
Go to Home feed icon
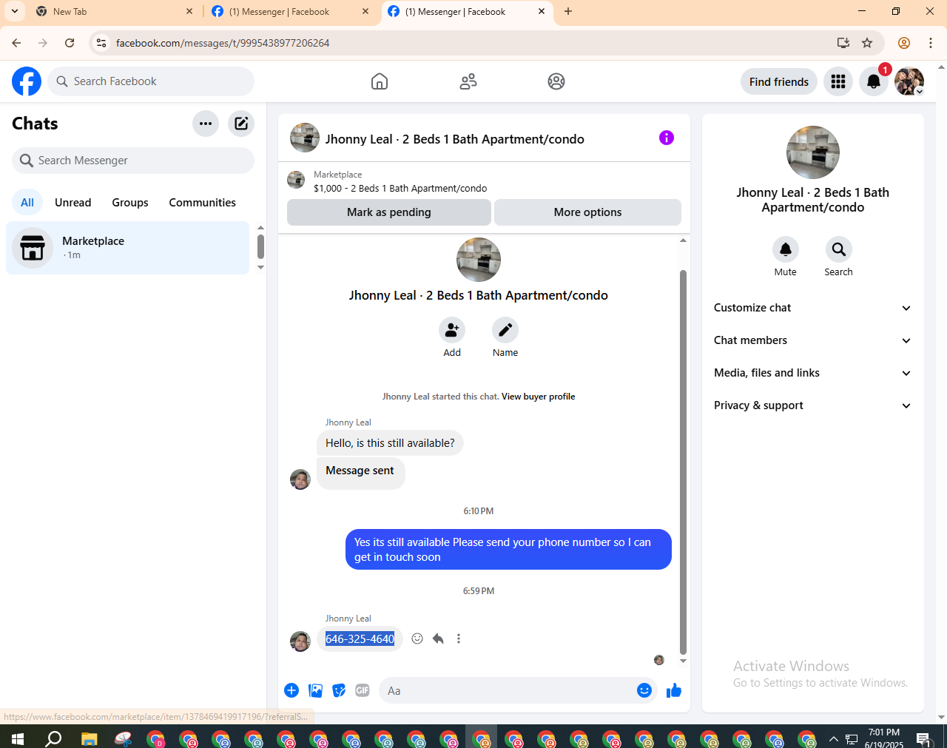pos(380,81)
